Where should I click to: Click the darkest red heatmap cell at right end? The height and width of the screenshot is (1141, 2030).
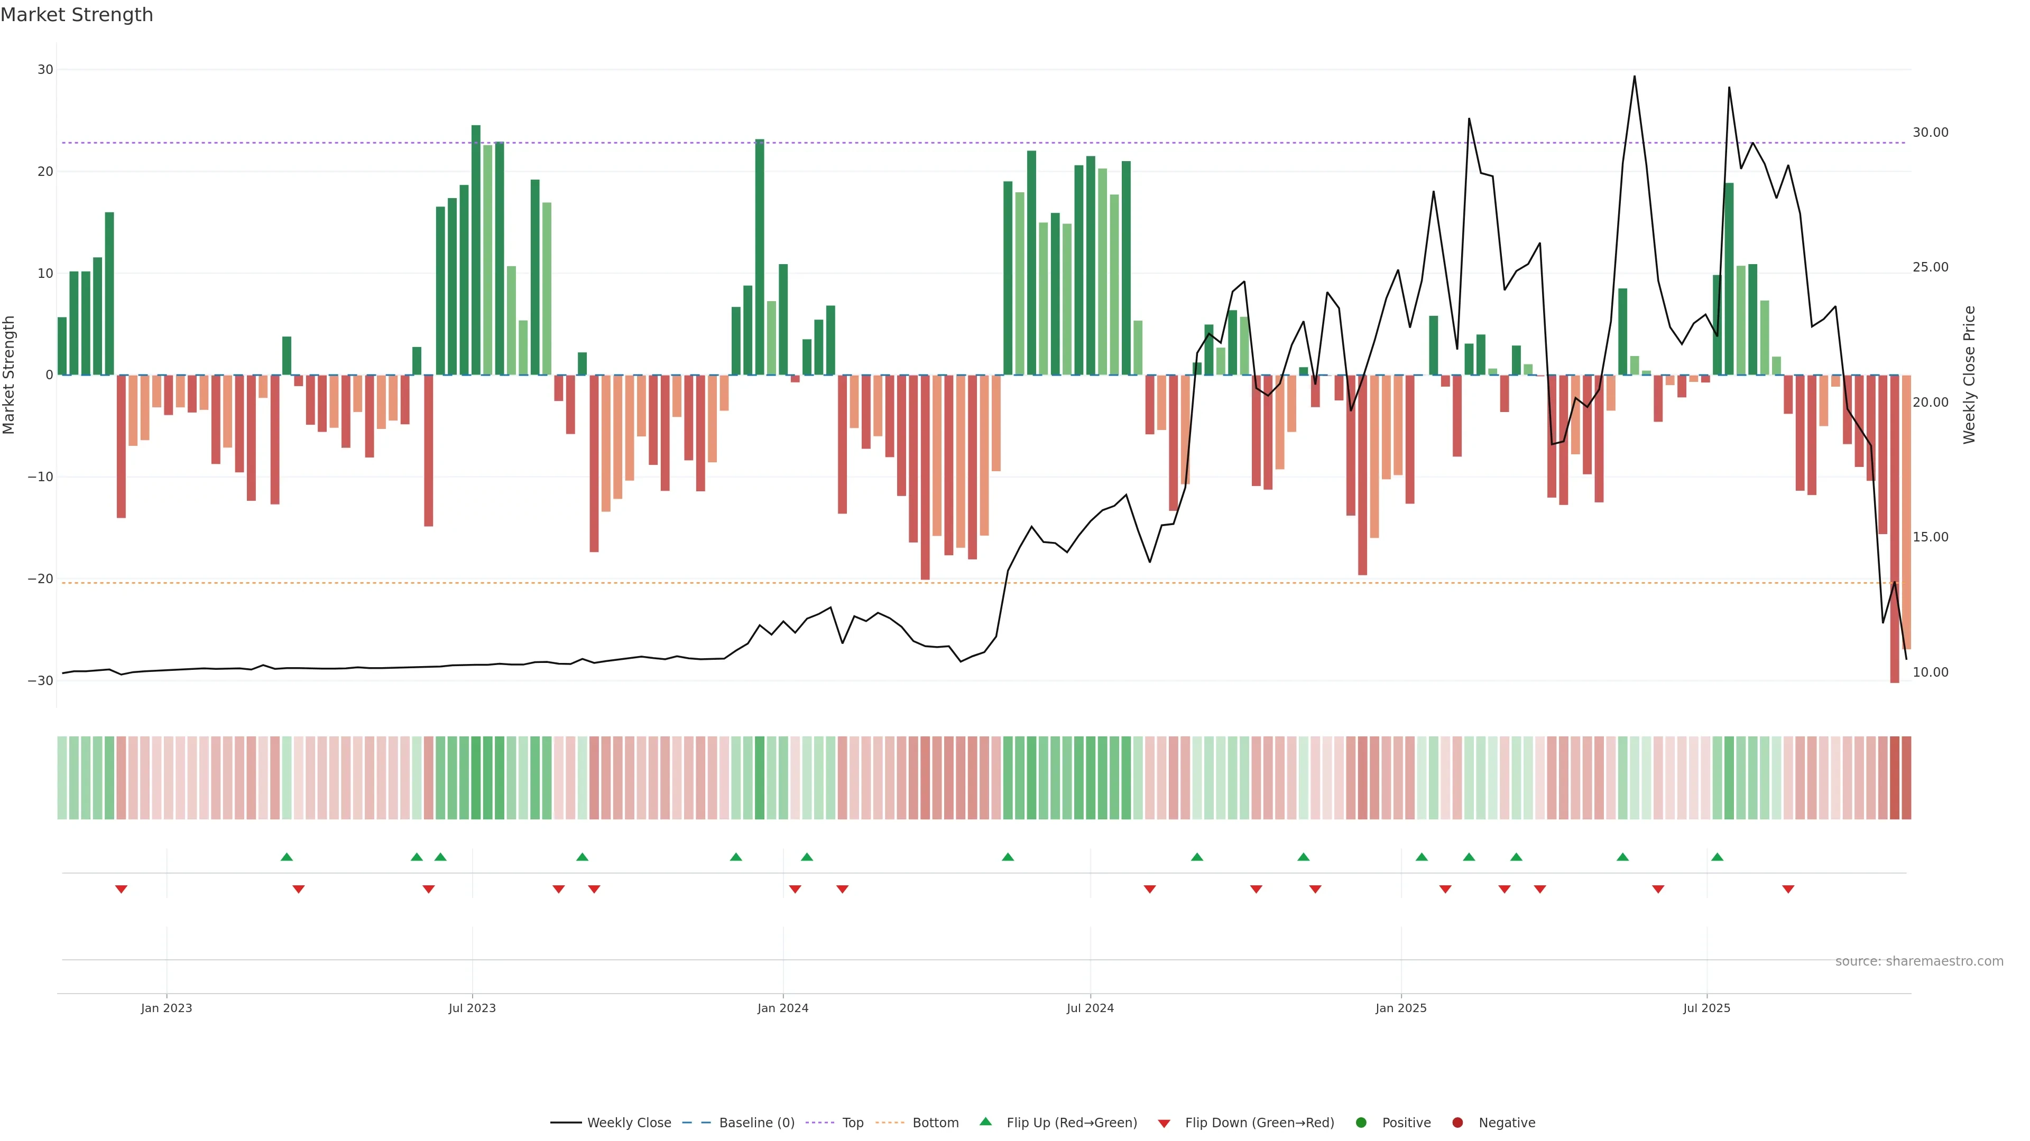pos(1895,778)
